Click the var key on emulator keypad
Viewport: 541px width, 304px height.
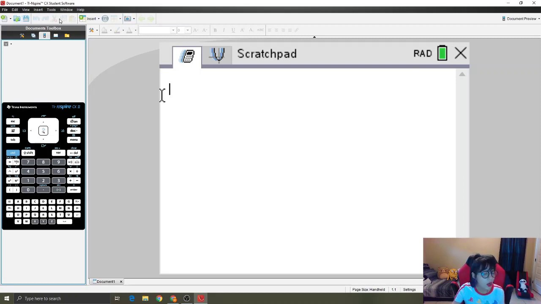pyautogui.click(x=58, y=153)
